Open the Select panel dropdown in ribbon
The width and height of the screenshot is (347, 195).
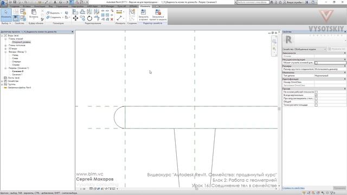(x=6, y=23)
